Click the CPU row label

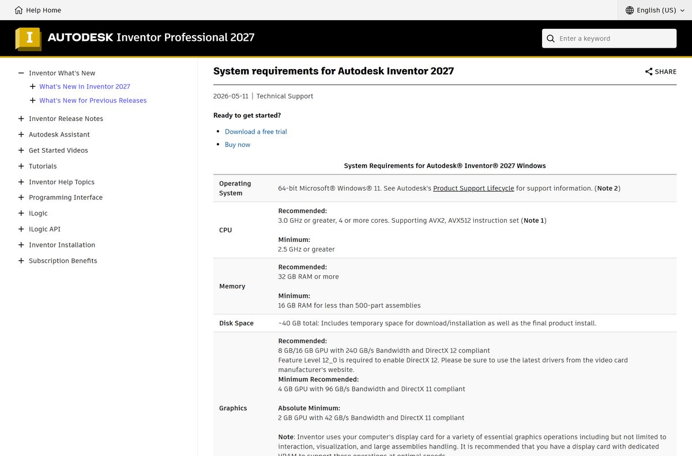pos(225,230)
